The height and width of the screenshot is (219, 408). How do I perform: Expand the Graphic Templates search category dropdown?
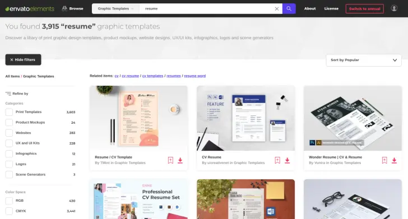pos(115,8)
